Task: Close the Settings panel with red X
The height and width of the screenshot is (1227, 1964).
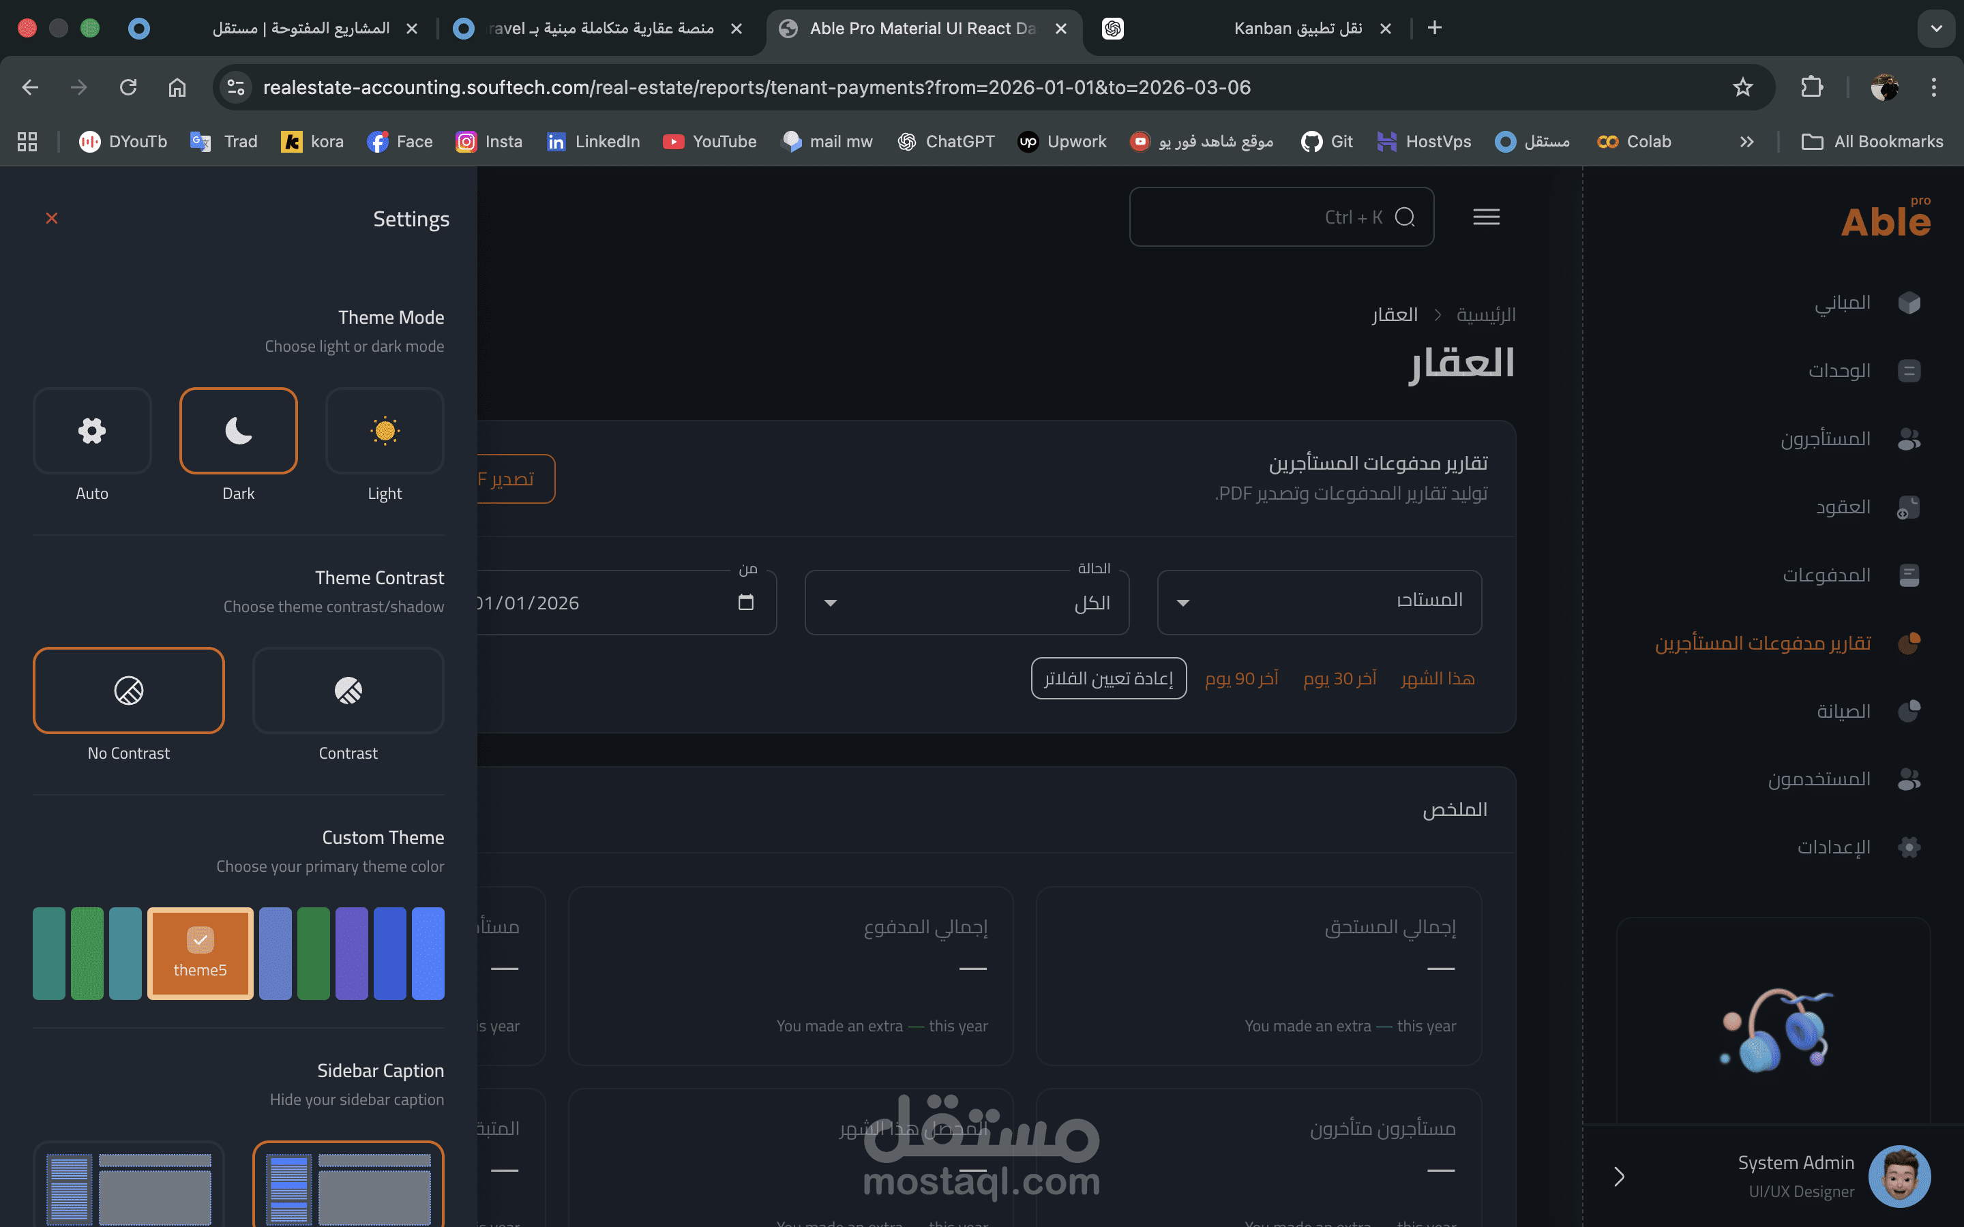Action: [52, 218]
